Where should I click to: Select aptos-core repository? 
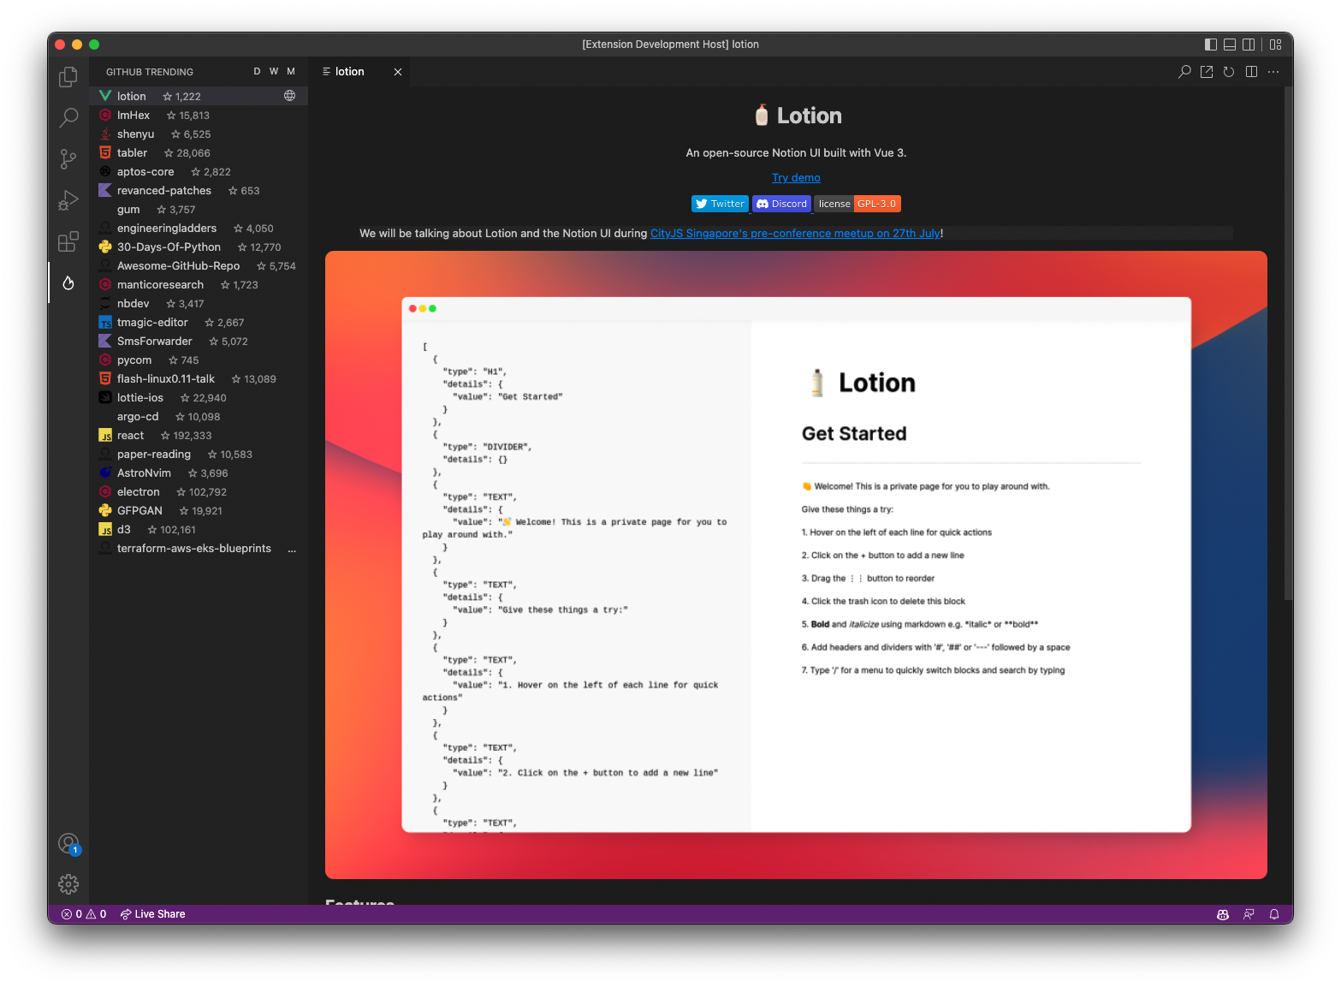coord(199,171)
